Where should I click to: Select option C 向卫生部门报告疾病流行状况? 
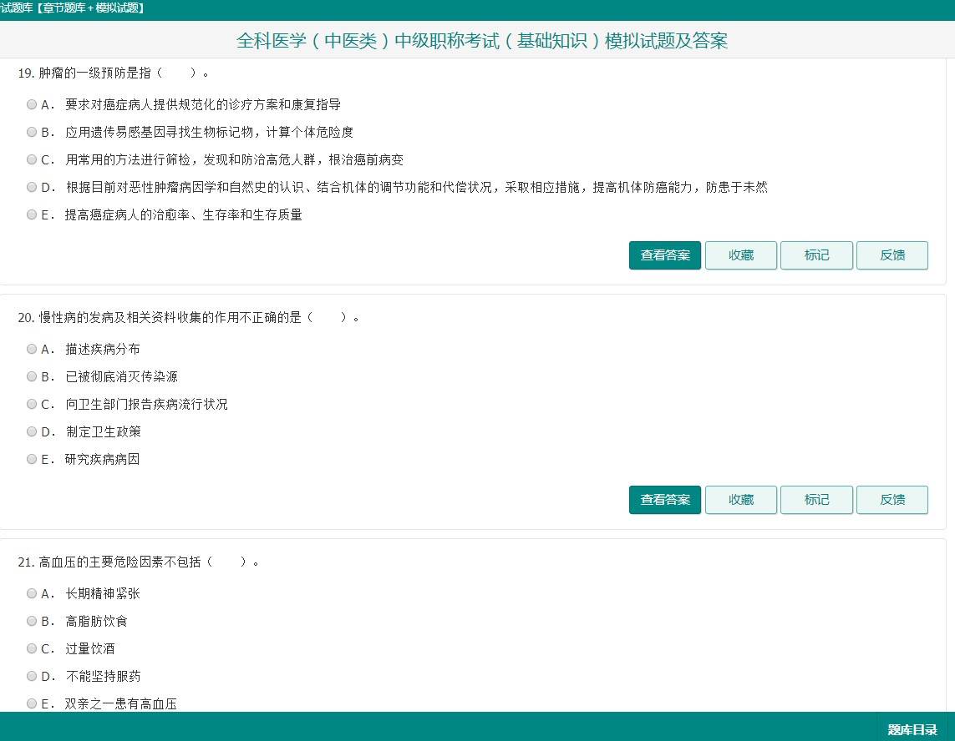tap(32, 404)
